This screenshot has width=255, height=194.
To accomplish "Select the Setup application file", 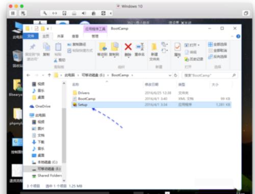I will click(151, 105).
